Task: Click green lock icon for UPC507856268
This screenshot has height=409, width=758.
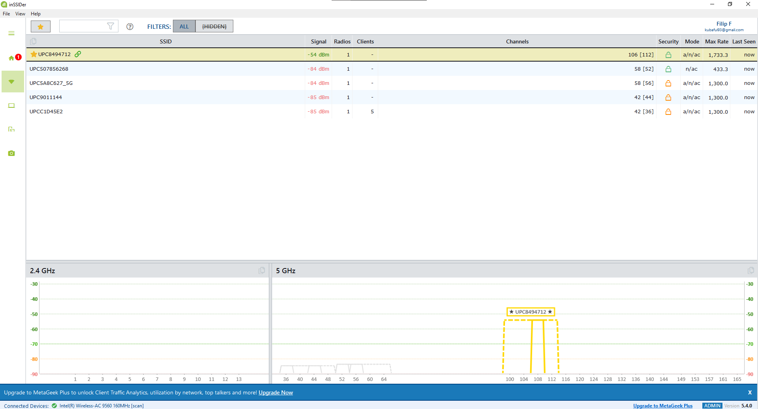Action: 668,69
